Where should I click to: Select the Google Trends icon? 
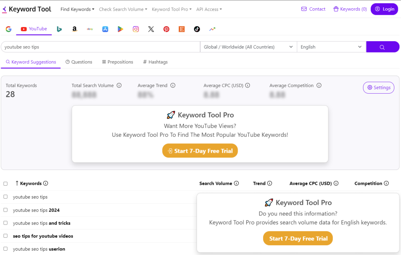tap(212, 29)
